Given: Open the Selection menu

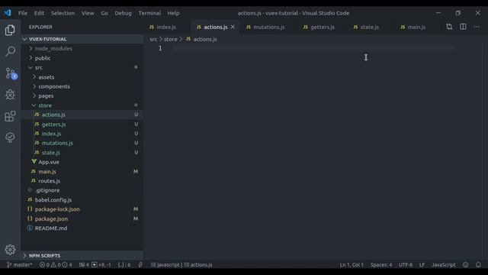Looking at the screenshot, I should (63, 13).
